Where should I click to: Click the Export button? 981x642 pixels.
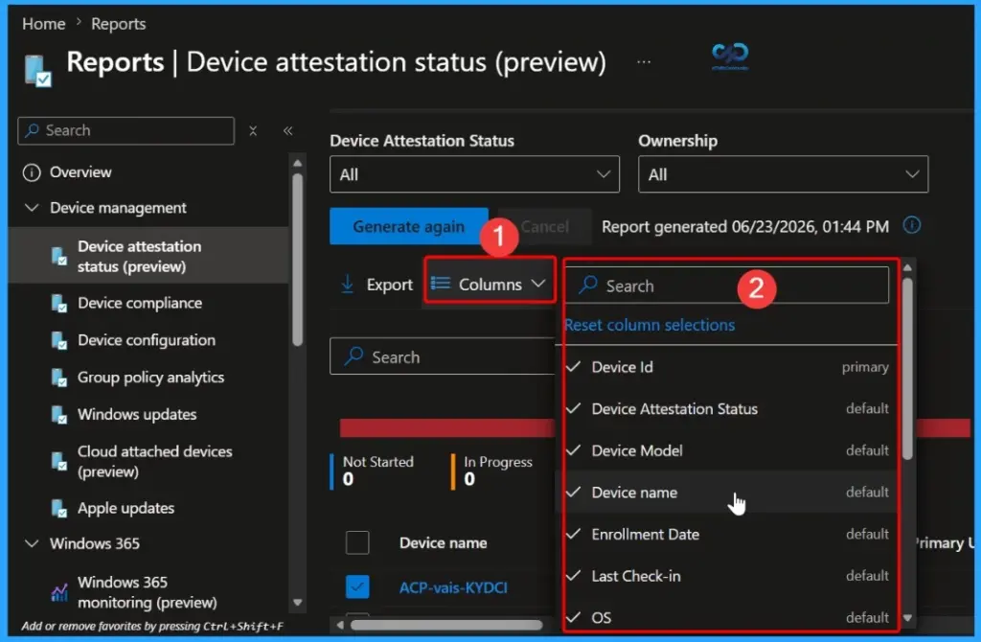tap(376, 285)
